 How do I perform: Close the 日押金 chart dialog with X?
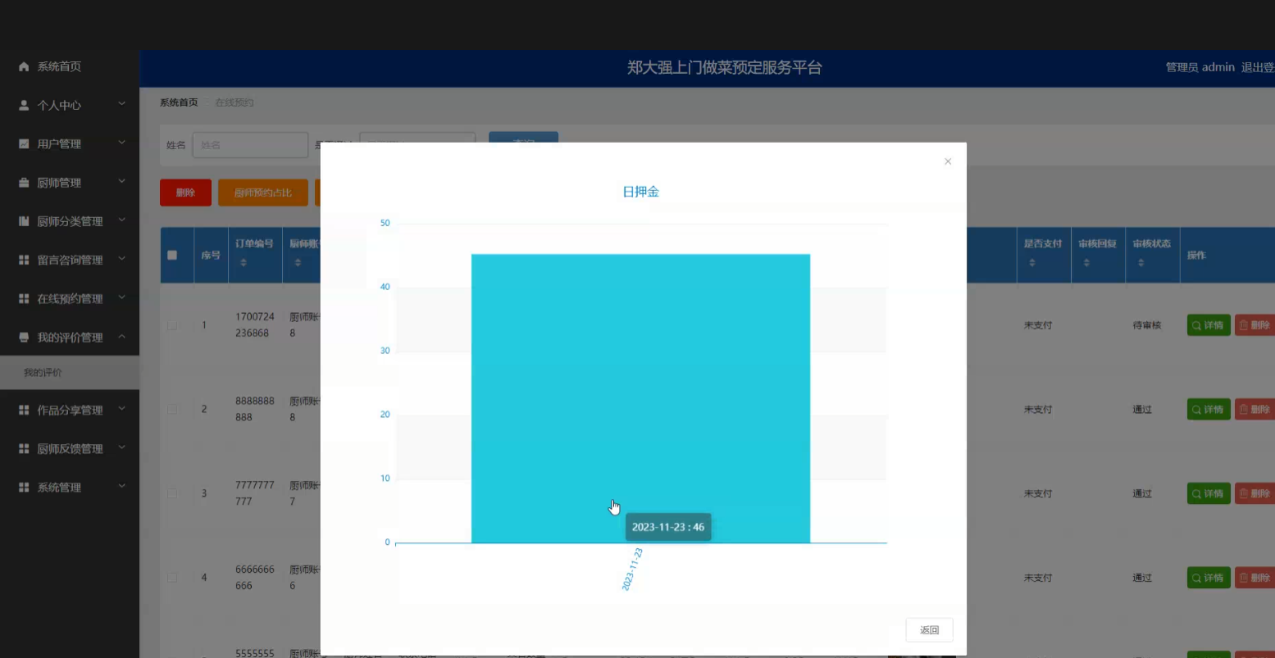[x=948, y=161]
